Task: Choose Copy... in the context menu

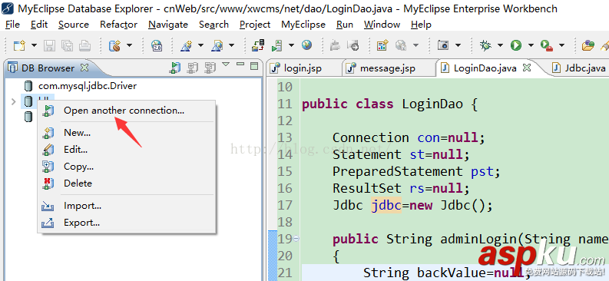Action: coord(127,167)
